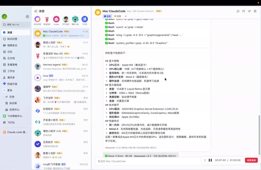Screen dimensions: 261x170
Task: Open the 智普小龙虾 conversation
Action: pyautogui.click(x=61, y=155)
